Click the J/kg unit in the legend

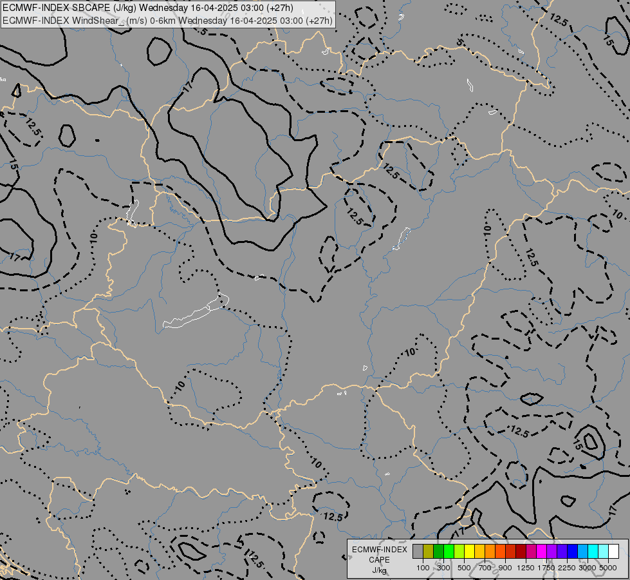(379, 570)
